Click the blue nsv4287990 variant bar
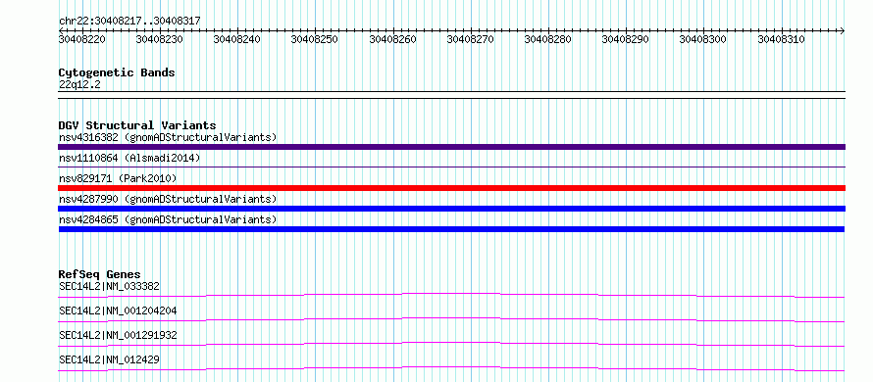Viewport: 873px width, 382px height. click(x=451, y=209)
